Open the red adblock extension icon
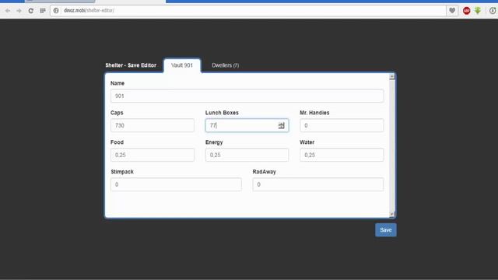Image resolution: width=498 pixels, height=280 pixels. point(466,11)
